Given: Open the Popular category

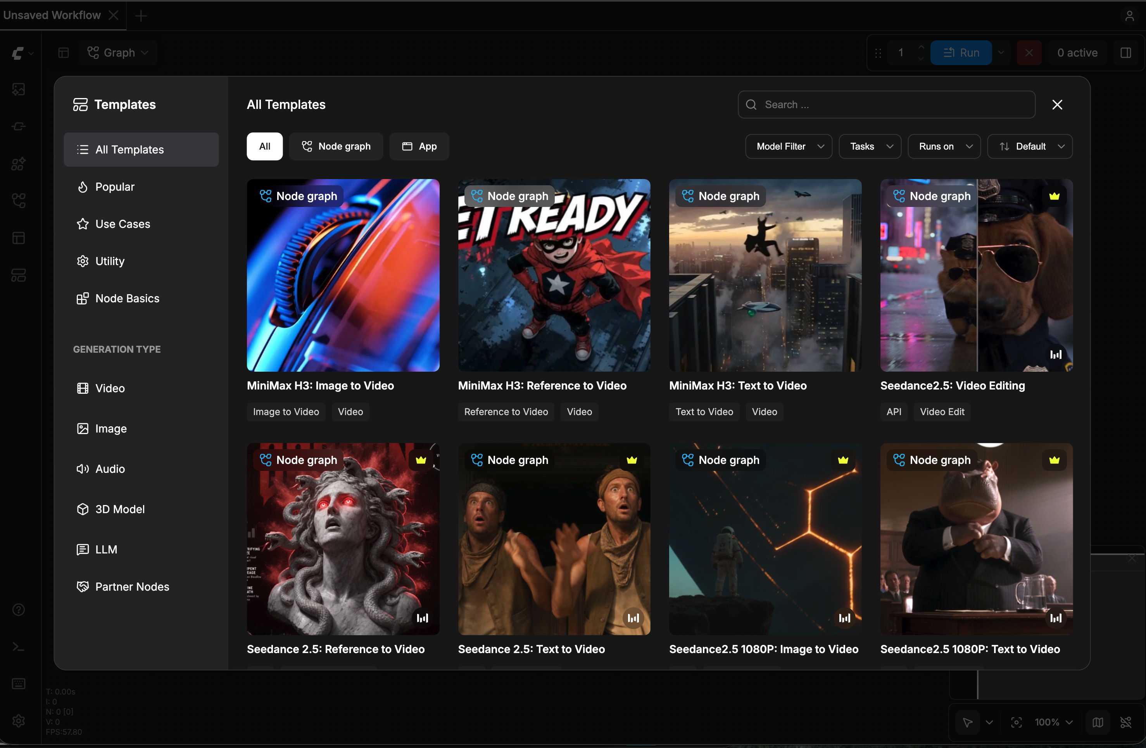Looking at the screenshot, I should point(141,187).
